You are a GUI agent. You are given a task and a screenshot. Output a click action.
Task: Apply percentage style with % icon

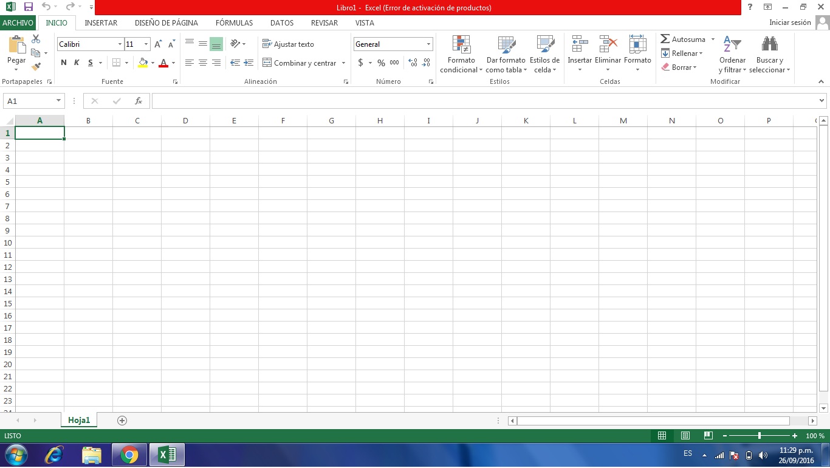pyautogui.click(x=381, y=63)
